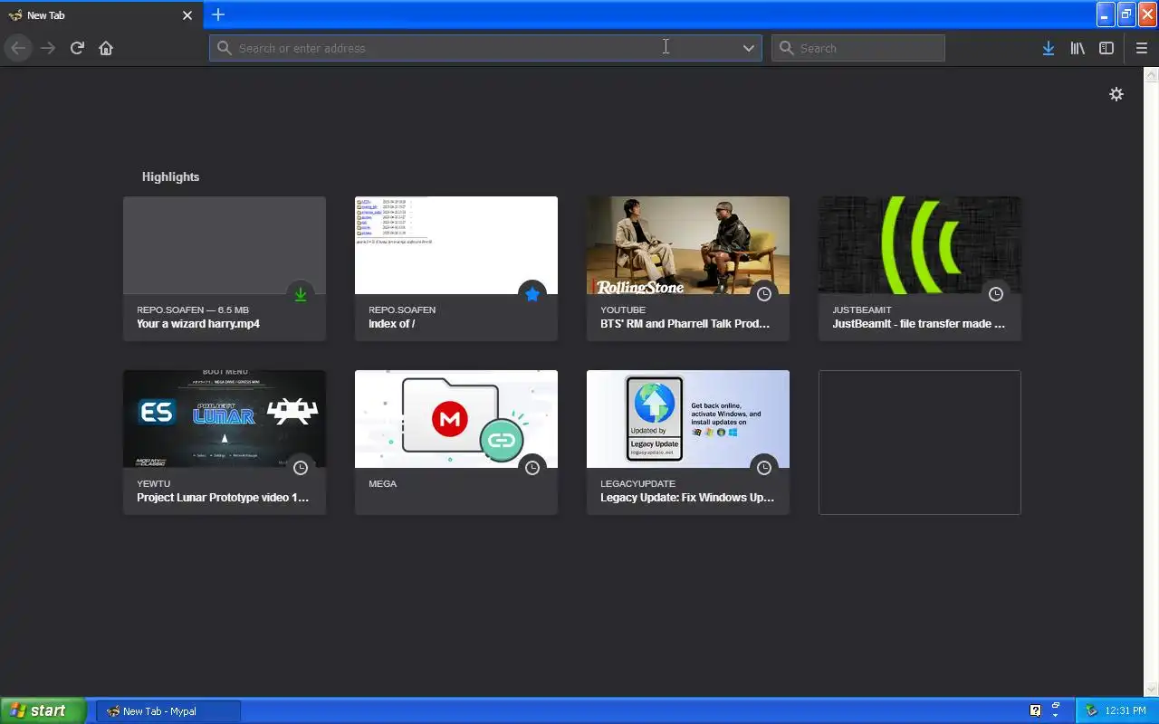Viewport: 1159px width, 724px height.
Task: Open Project Lunar Prototype video thumbnail
Action: point(225,419)
